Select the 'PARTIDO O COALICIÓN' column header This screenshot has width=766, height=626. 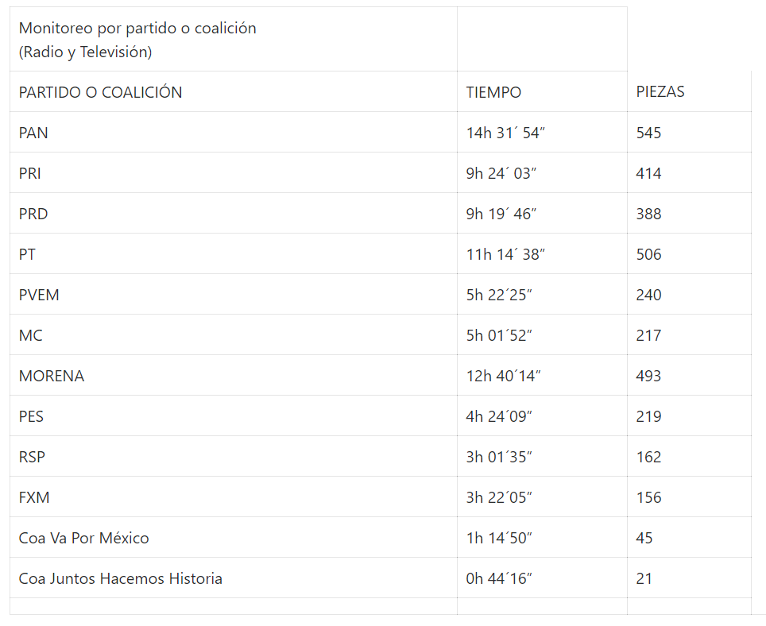click(x=101, y=92)
